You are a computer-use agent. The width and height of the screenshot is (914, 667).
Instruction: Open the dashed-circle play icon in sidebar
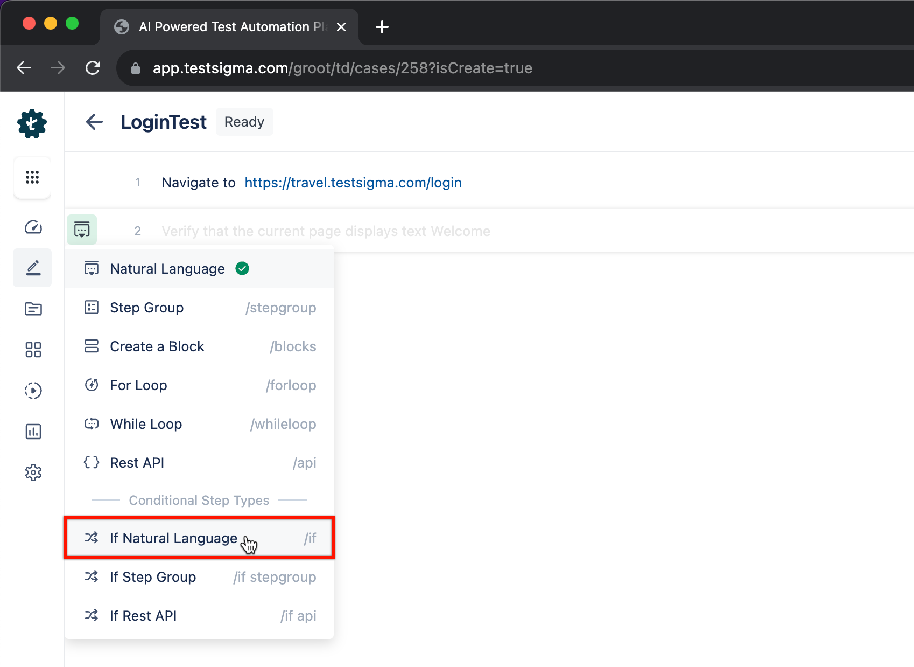[33, 391]
